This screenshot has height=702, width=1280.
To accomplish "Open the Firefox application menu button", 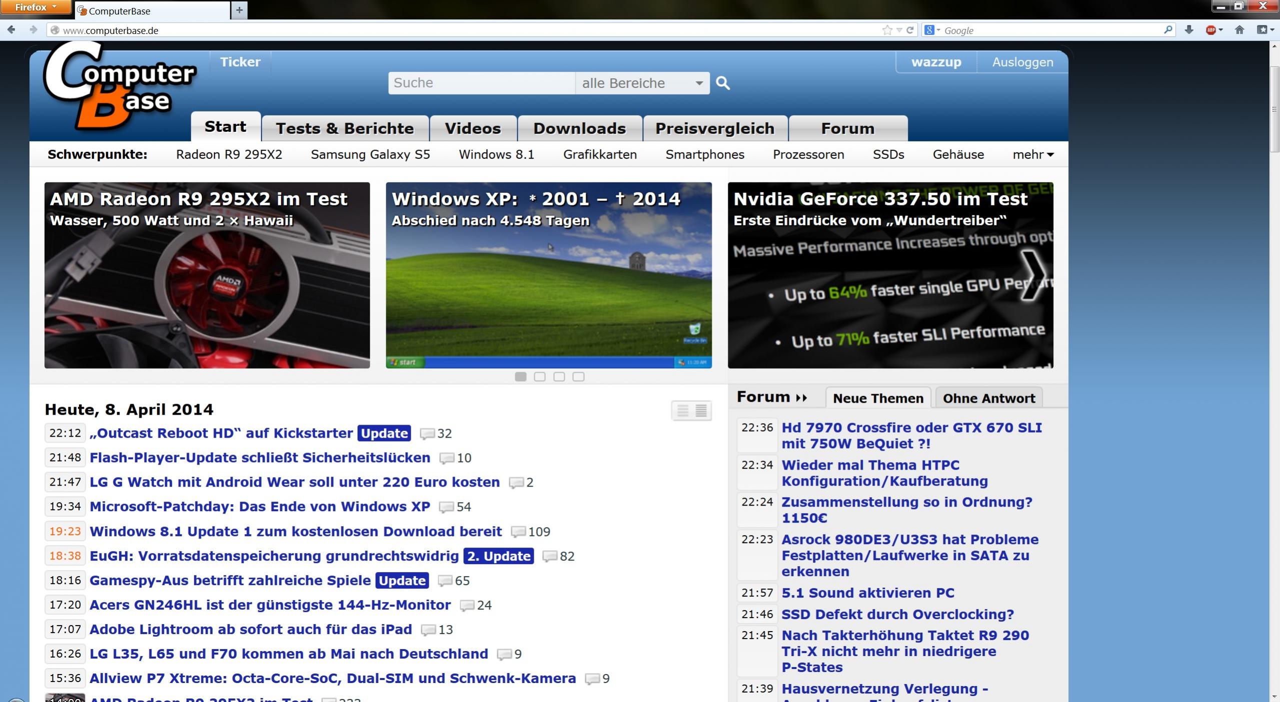I will coord(36,7).
